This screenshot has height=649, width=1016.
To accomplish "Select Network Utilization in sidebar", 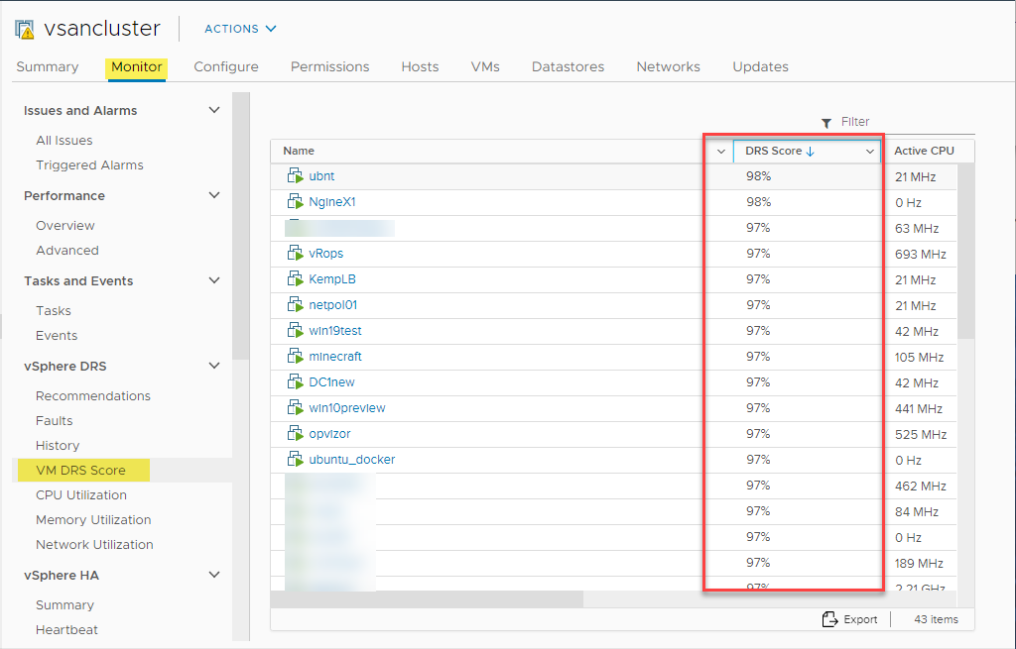I will pyautogui.click(x=94, y=544).
